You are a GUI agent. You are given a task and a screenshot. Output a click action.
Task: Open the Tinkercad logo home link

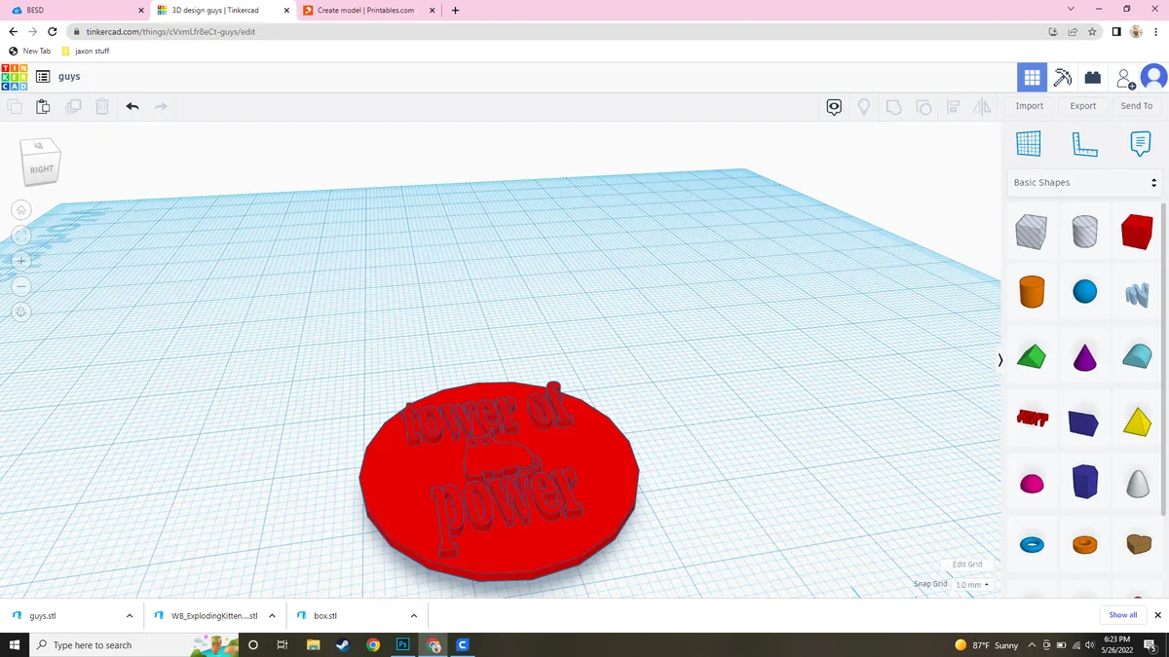(15, 76)
